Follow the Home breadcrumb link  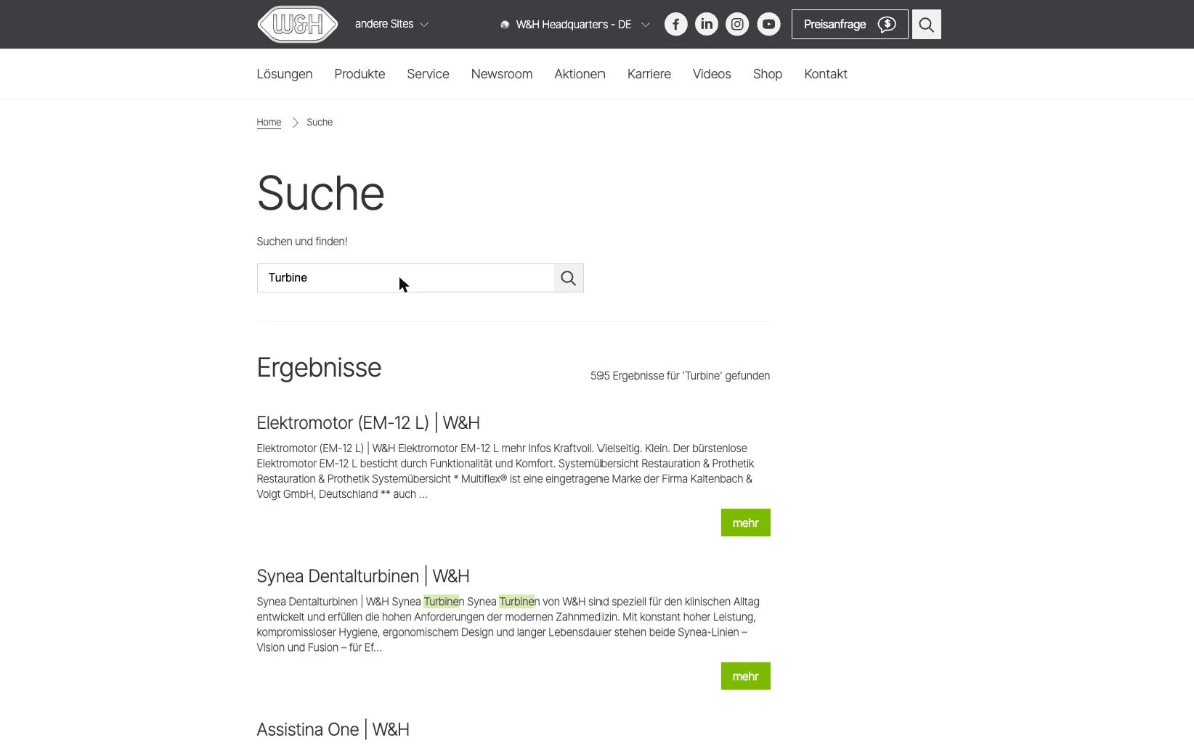pos(269,122)
